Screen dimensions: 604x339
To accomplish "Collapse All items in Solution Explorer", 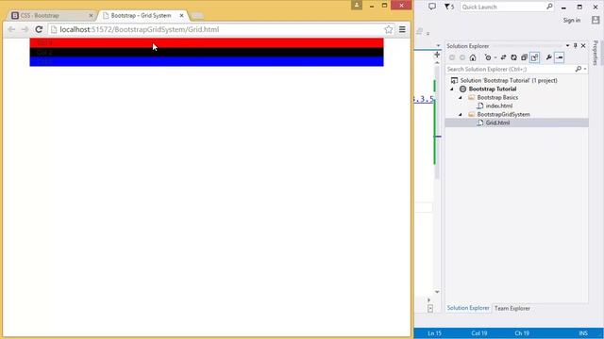I will click(524, 57).
